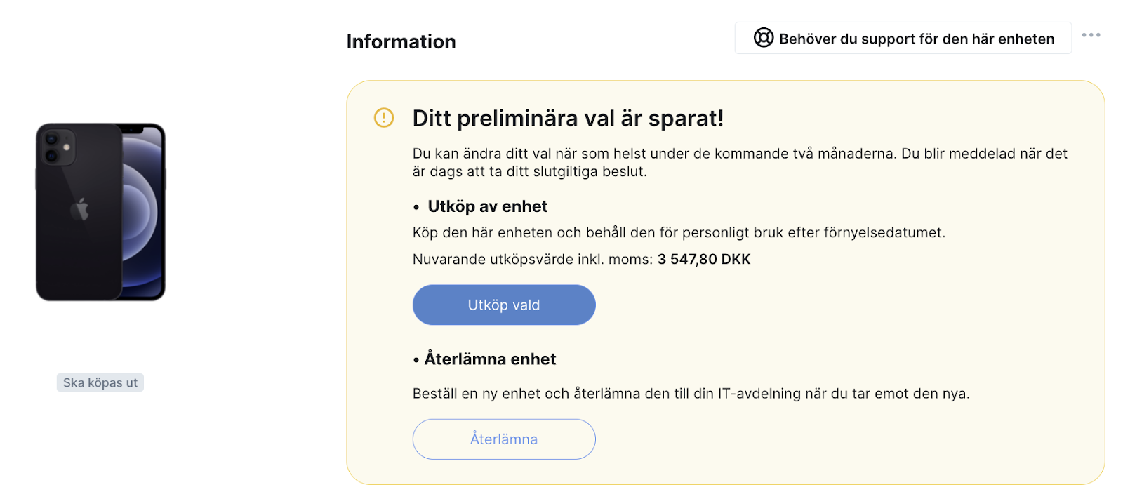
Task: Choose the 'Återlämna' outlined button
Action: pyautogui.click(x=504, y=439)
